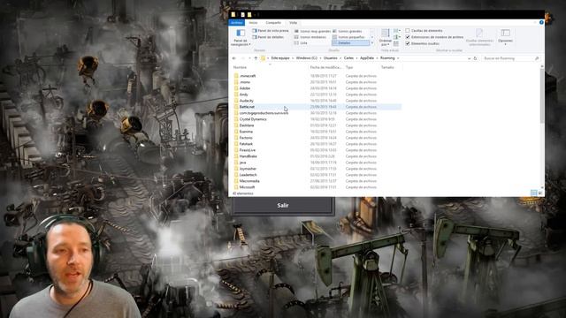Select the Crystal Dynamics folder
This screenshot has height=318, width=566.
253,119
